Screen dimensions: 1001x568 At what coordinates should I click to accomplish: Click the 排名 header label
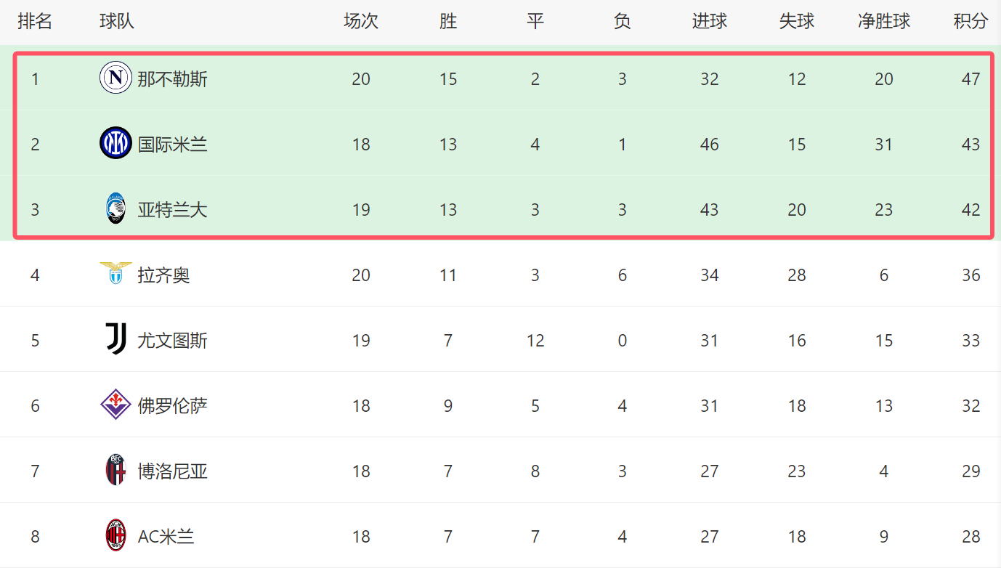coord(35,21)
